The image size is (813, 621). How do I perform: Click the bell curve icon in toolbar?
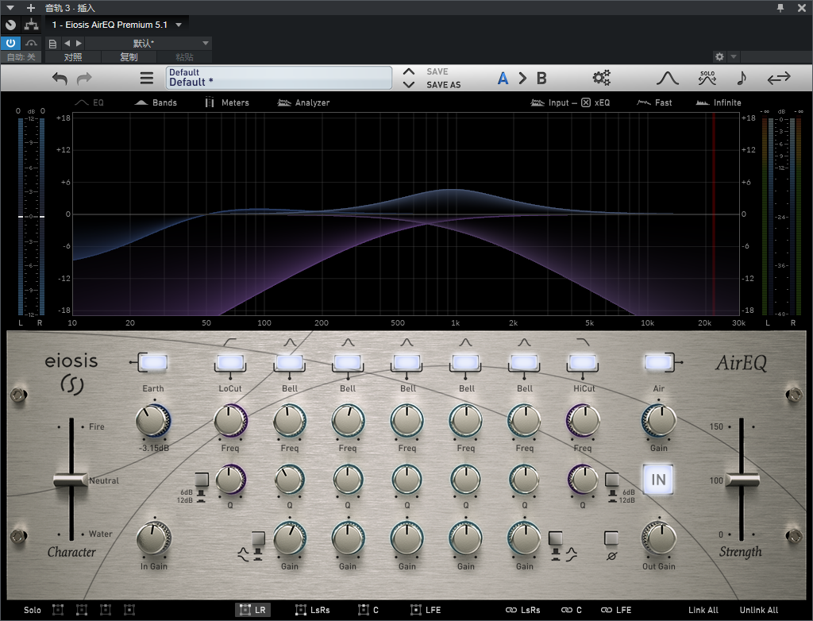(x=667, y=78)
